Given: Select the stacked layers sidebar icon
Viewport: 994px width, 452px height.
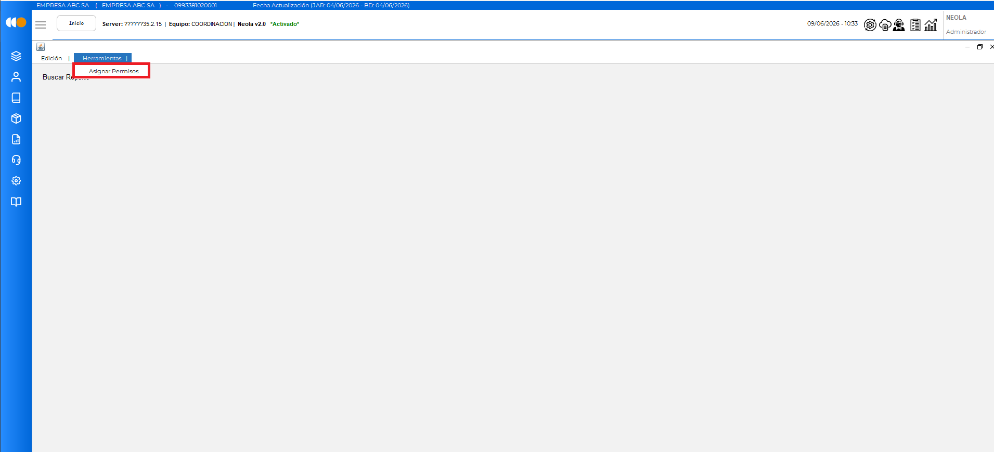Looking at the screenshot, I should (x=16, y=56).
